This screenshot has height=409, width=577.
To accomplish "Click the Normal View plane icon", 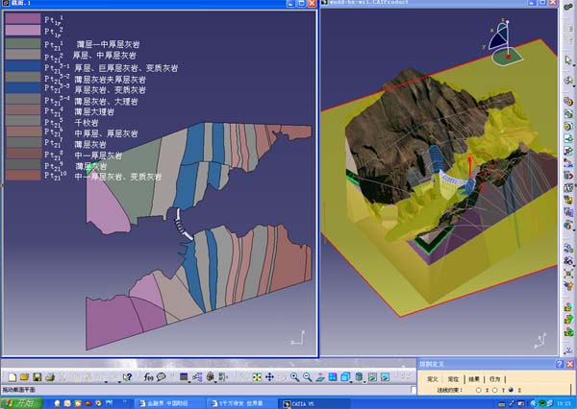I will tap(320, 377).
